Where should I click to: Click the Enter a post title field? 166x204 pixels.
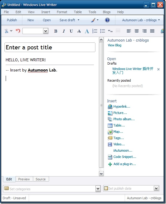[50, 47]
